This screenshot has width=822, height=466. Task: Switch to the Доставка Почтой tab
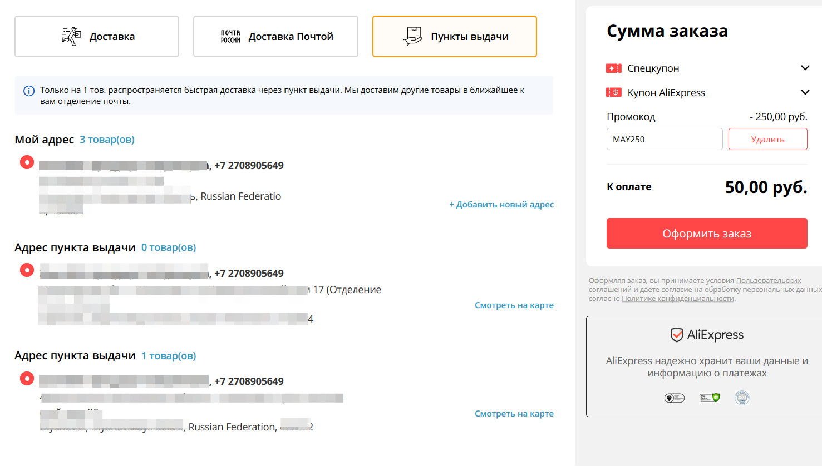tap(275, 37)
